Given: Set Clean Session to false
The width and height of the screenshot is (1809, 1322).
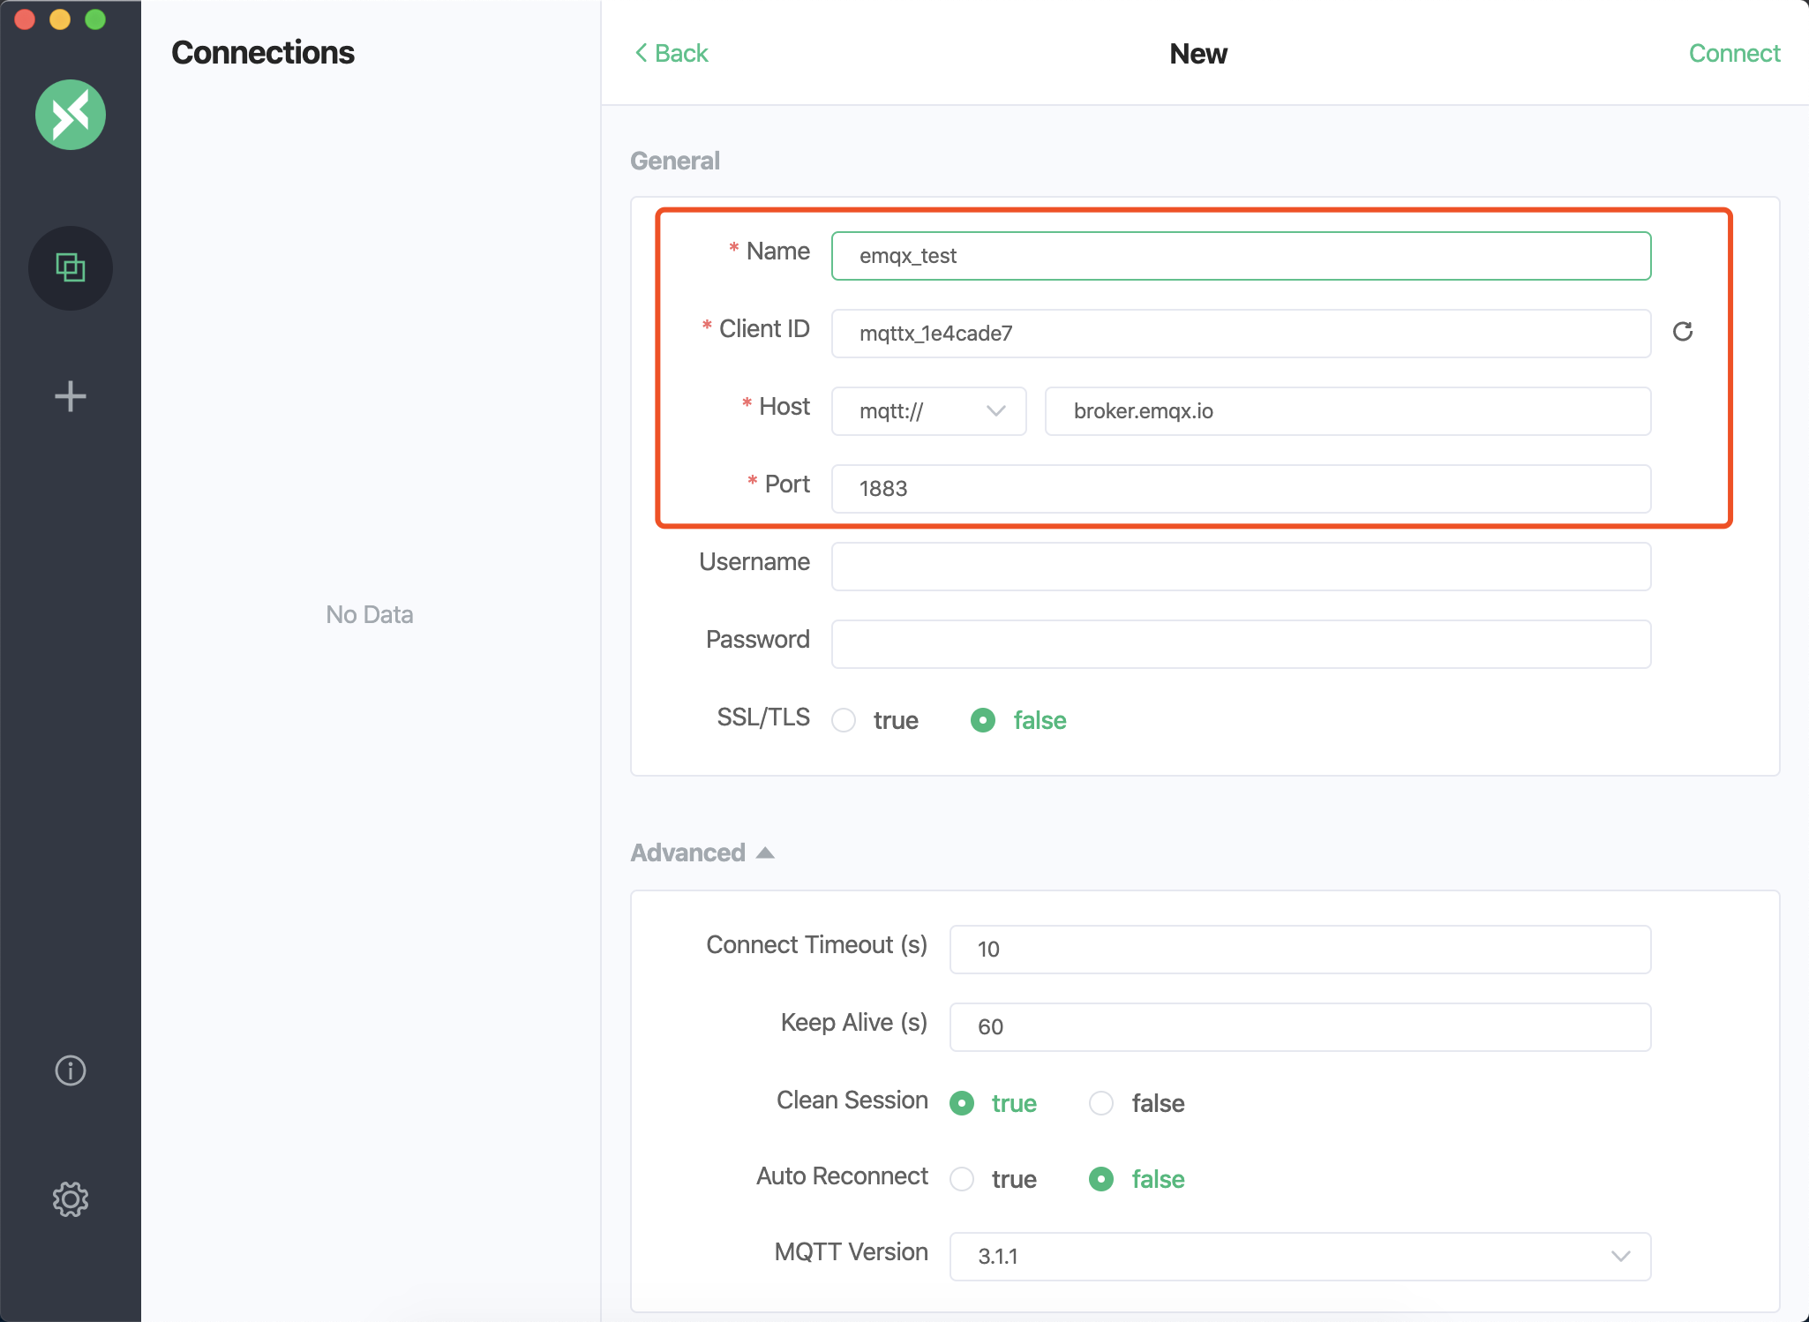Looking at the screenshot, I should coord(1100,1103).
